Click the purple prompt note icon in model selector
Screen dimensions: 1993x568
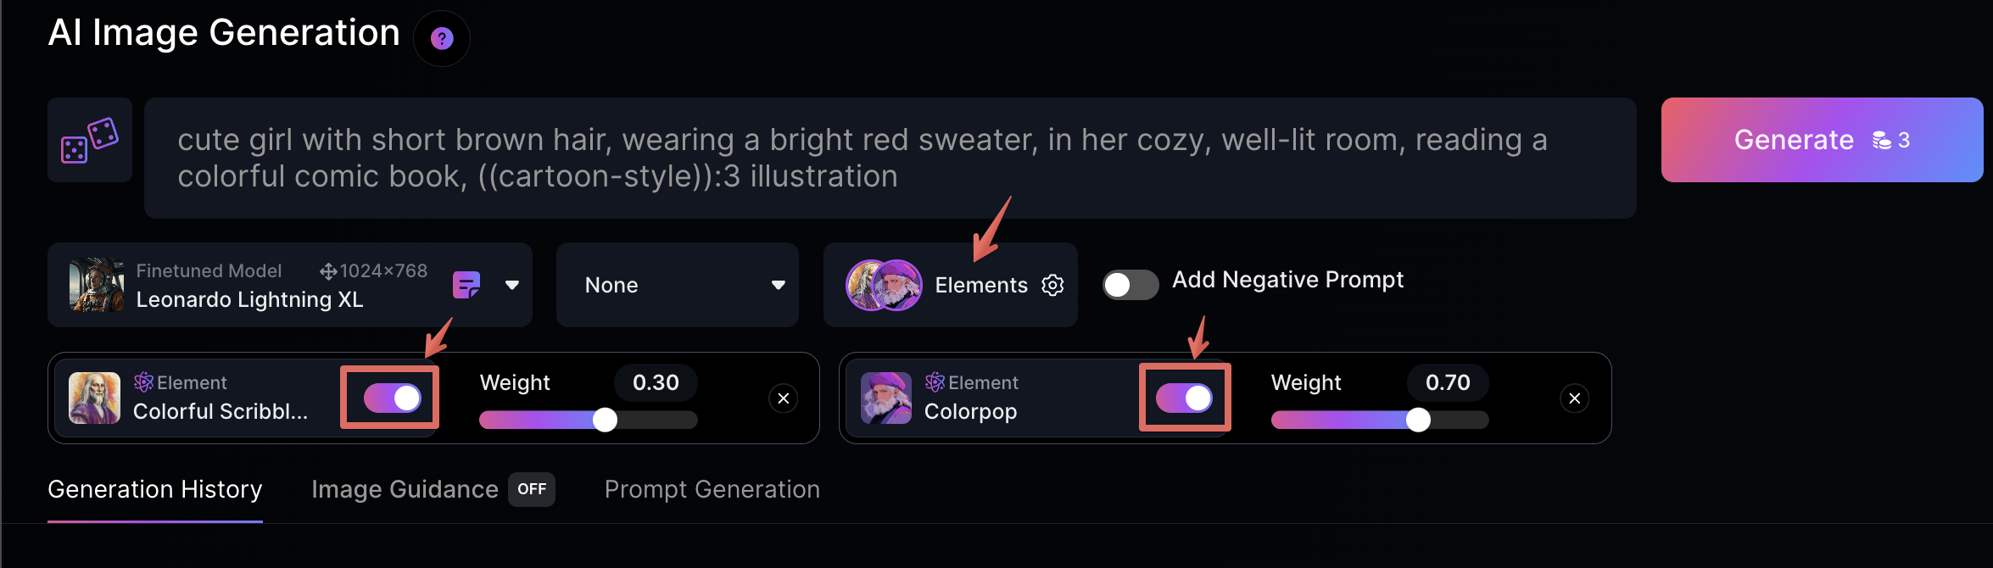466,285
